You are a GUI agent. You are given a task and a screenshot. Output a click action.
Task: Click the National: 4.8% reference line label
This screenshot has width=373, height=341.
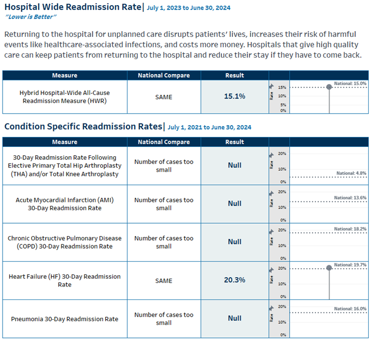point(351,173)
